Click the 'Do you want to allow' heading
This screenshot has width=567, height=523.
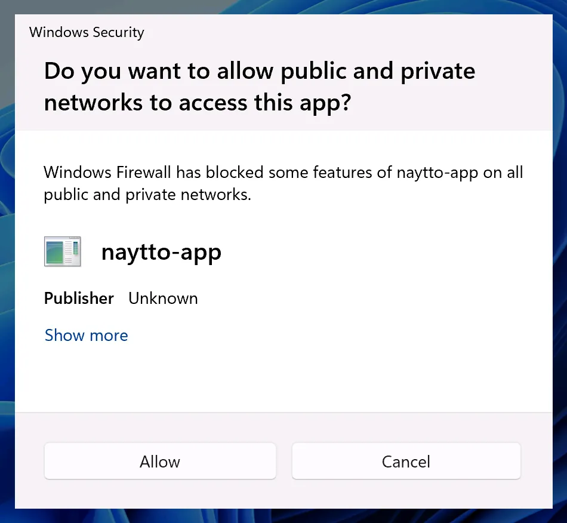(260, 87)
